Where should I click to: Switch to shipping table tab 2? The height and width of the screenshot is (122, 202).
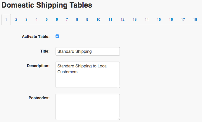pyautogui.click(x=16, y=20)
